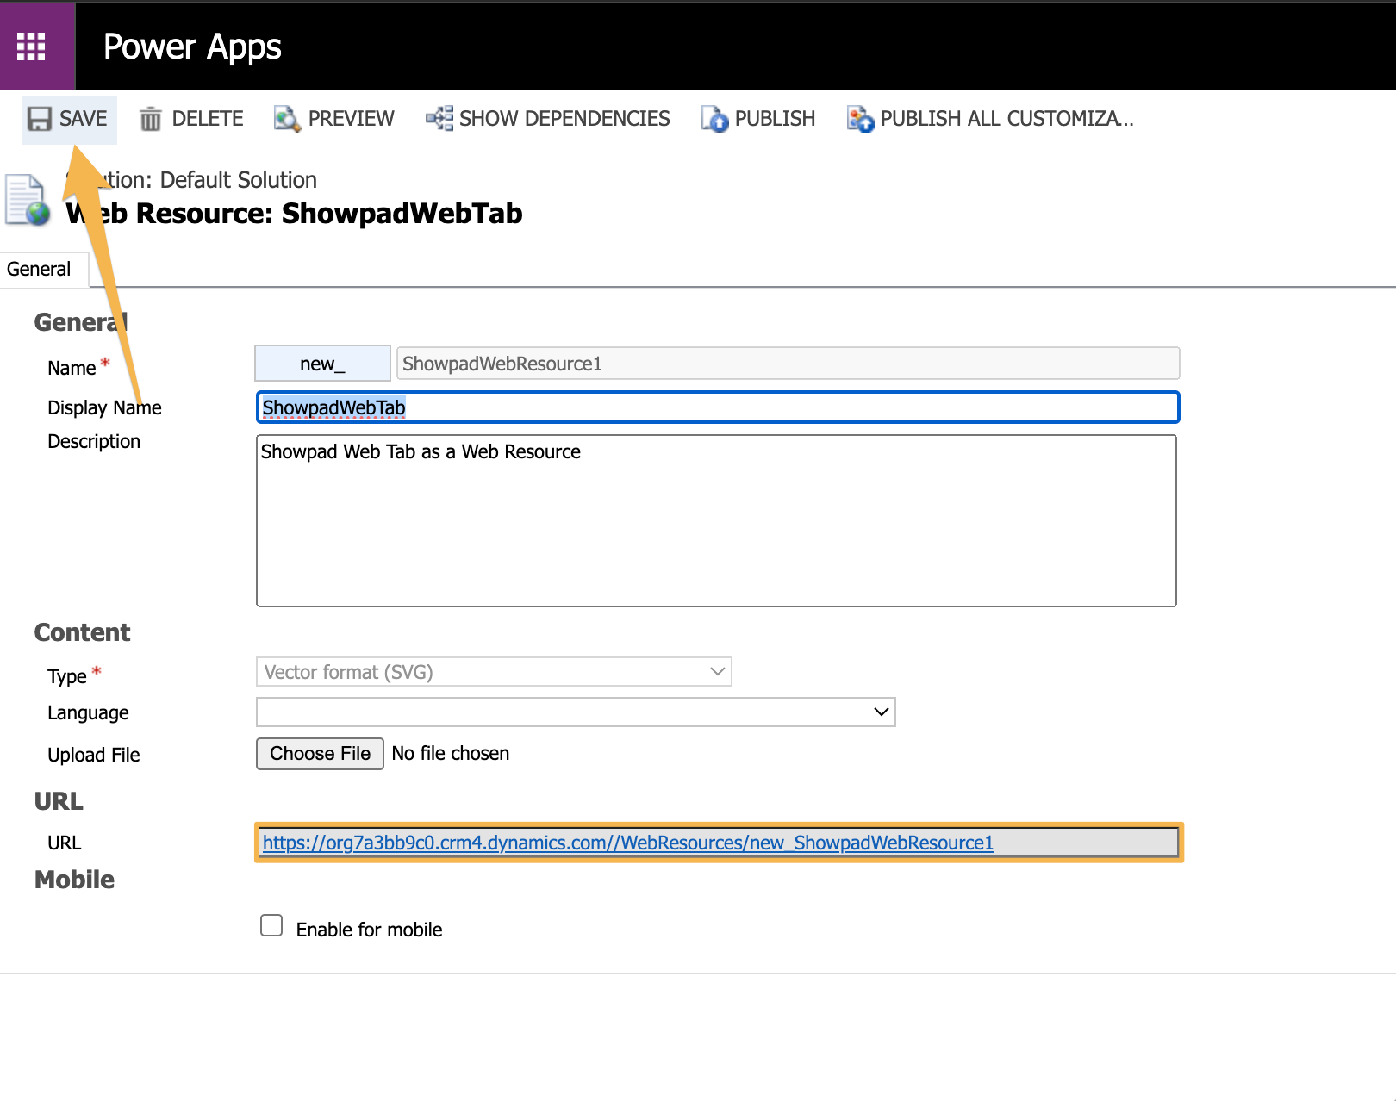The image size is (1396, 1101).
Task: Click the Description text area
Action: (x=716, y=521)
